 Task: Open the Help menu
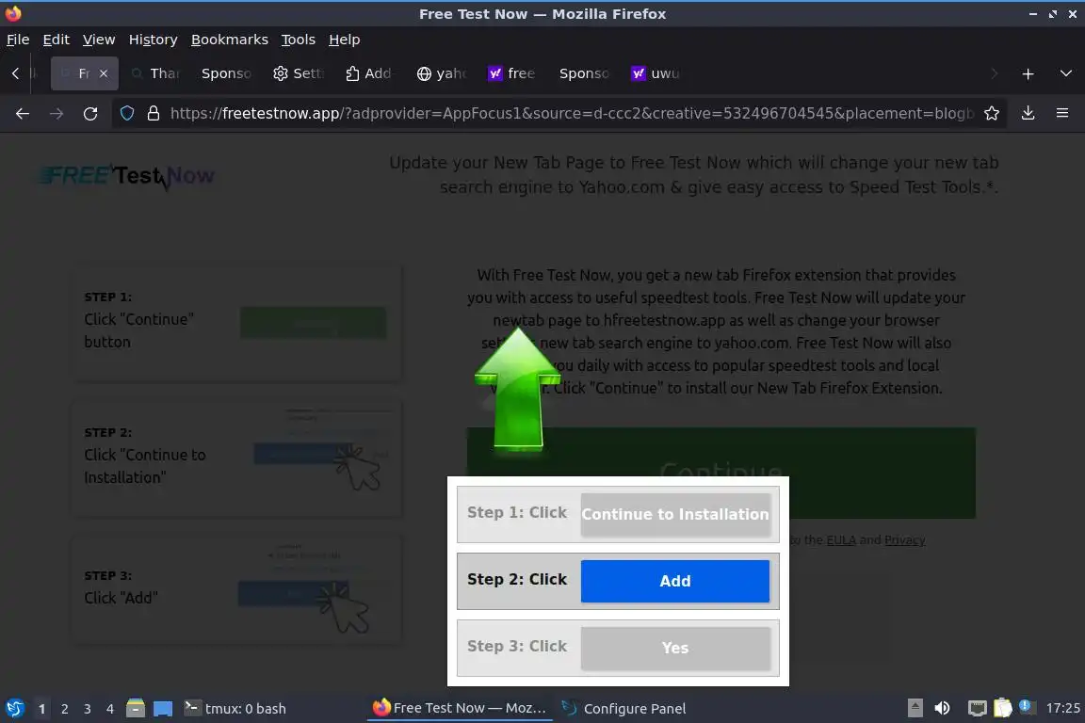(x=344, y=40)
